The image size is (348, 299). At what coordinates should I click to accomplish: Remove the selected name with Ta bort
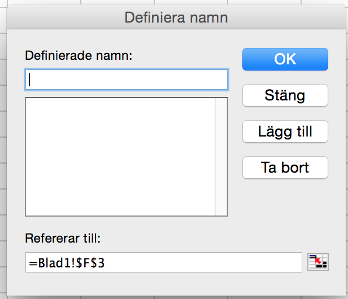(285, 168)
